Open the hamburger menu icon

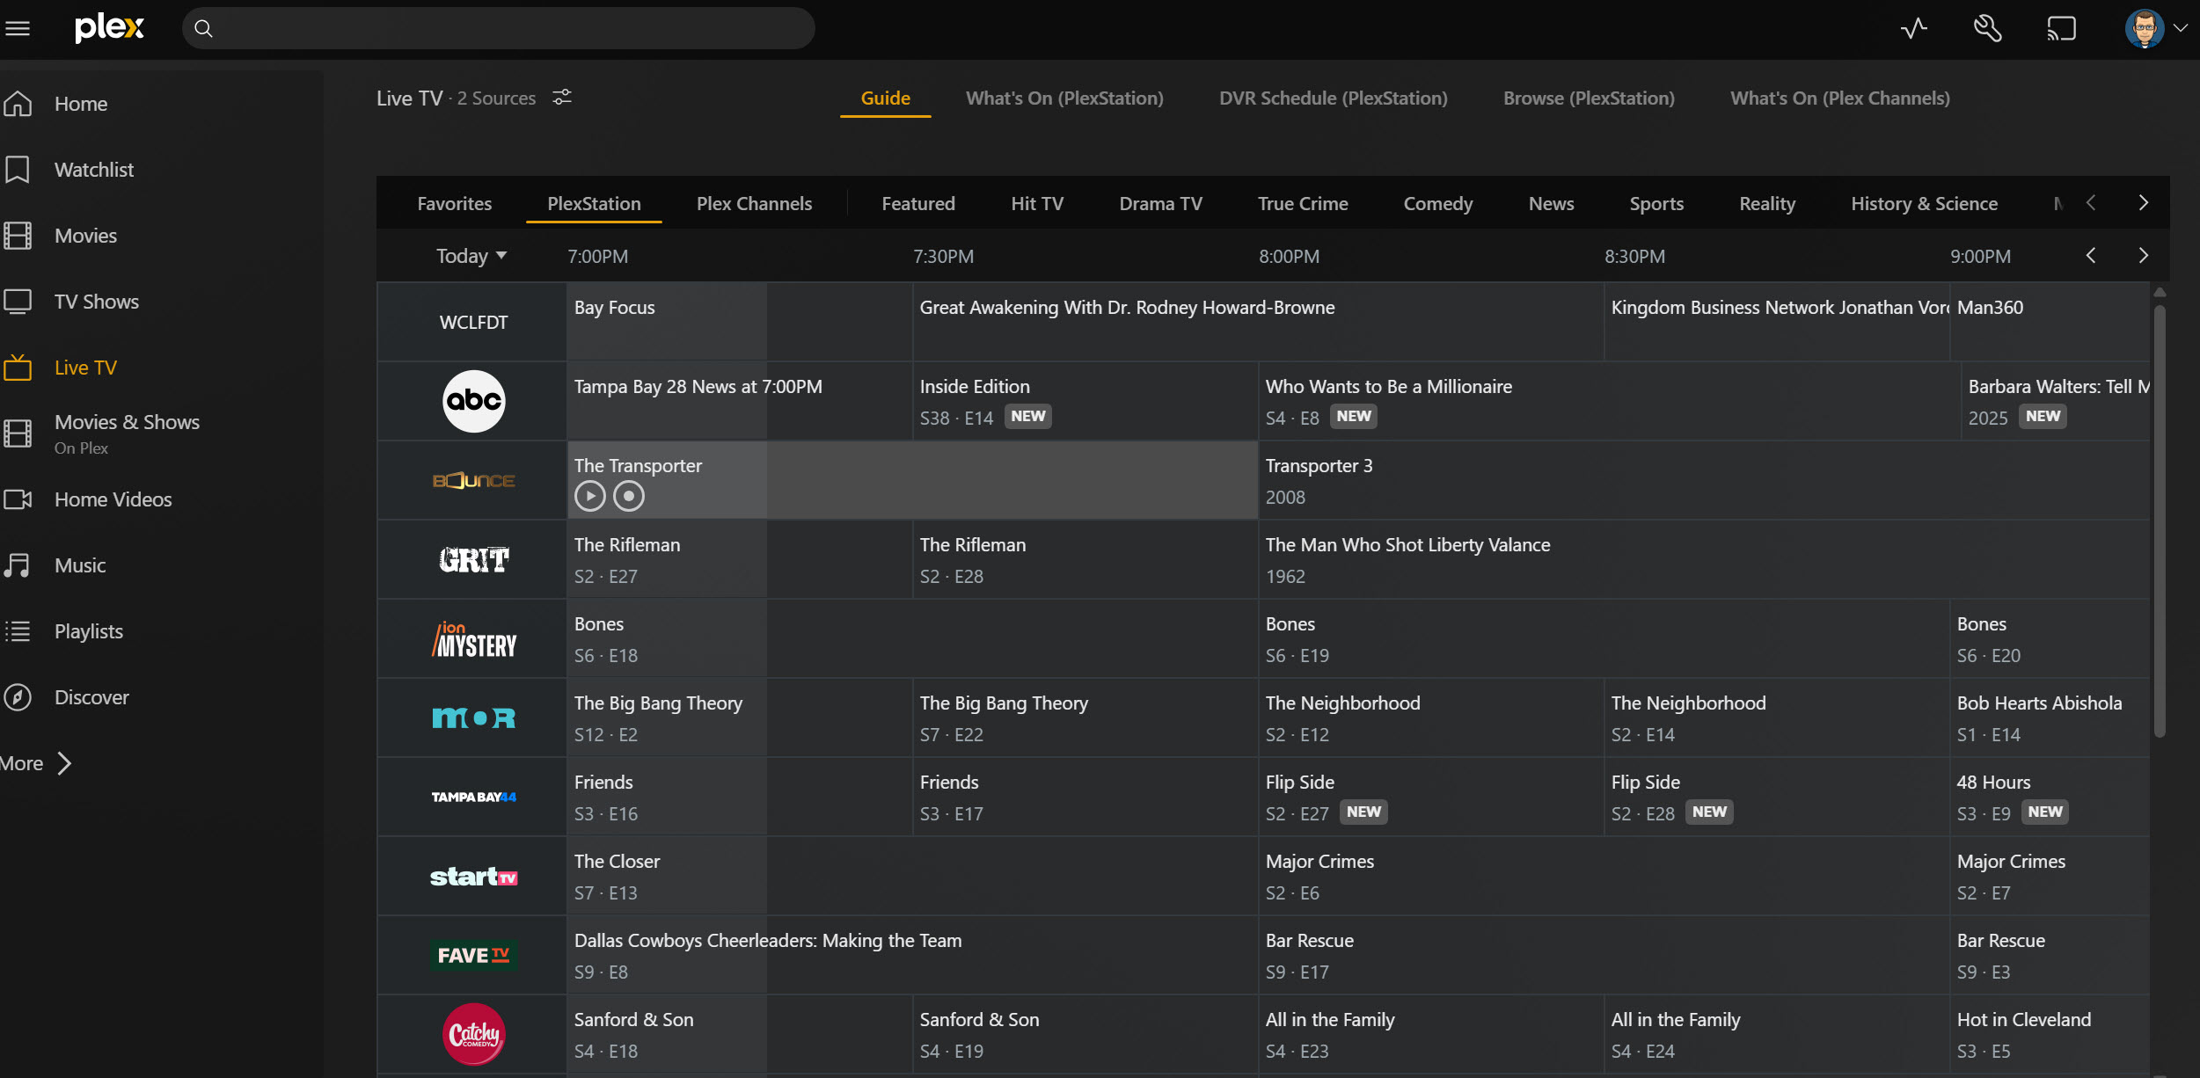18,28
